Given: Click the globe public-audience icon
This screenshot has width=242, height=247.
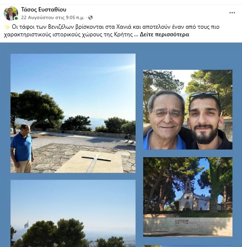Looking at the screenshot, I should pyautogui.click(x=90, y=17).
